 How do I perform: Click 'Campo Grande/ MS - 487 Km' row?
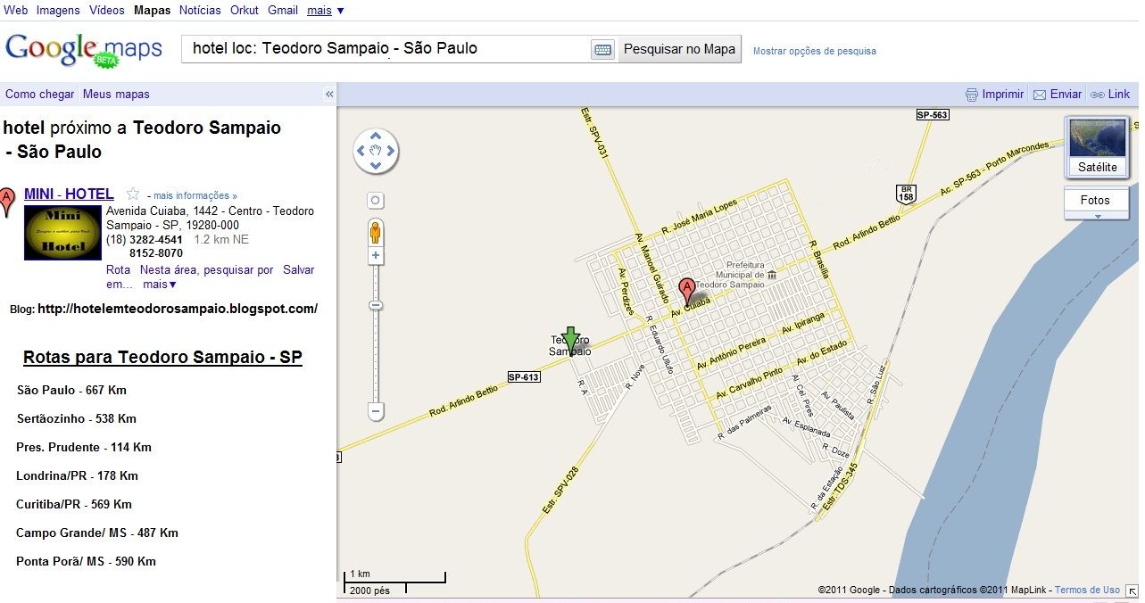[x=97, y=533]
